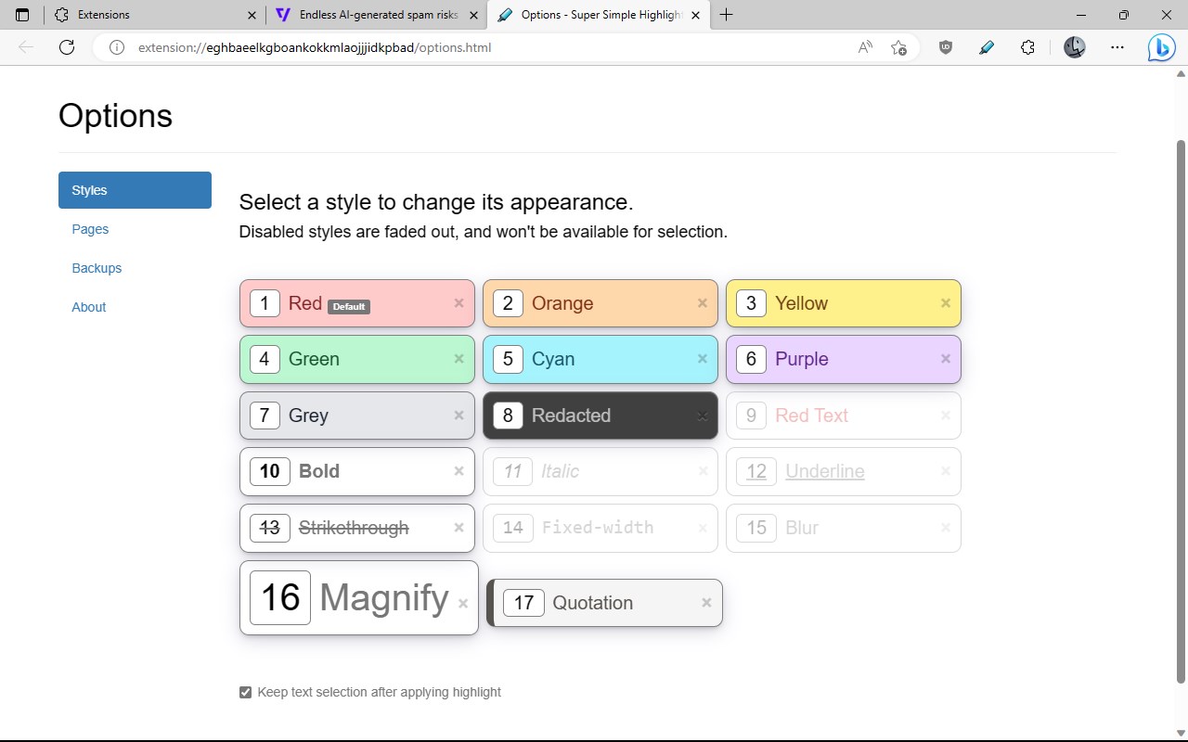Click the Read Aloud icon

pyautogui.click(x=865, y=47)
